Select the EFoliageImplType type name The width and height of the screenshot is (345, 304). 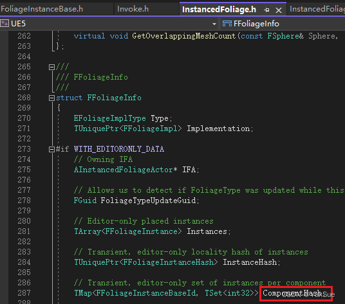pos(110,118)
